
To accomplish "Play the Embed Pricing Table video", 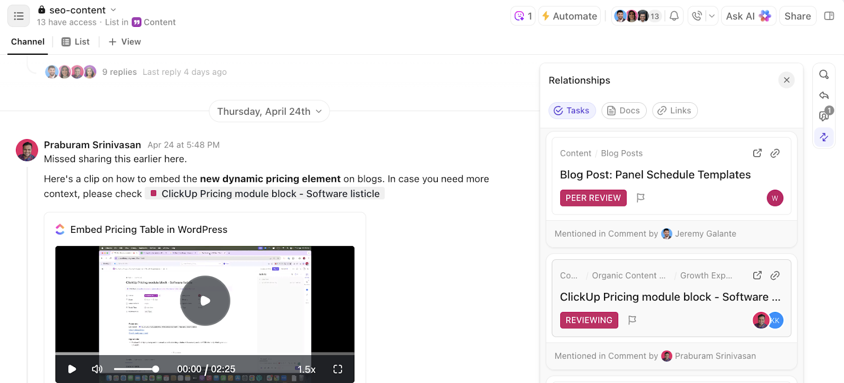I will point(205,301).
